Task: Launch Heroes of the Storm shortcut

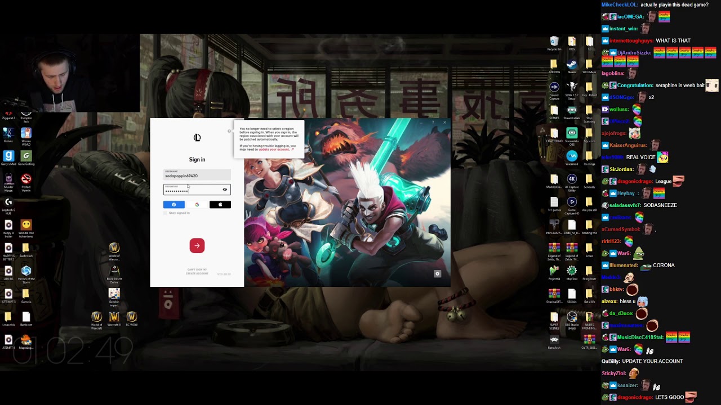Action: click(x=26, y=273)
